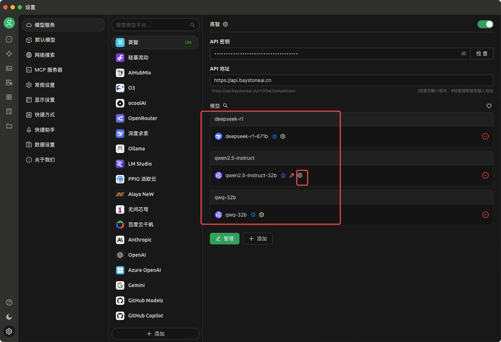Viewport: 501px width, 342px height.
Task: Click search icon next to 模型 heading
Action: pyautogui.click(x=225, y=106)
